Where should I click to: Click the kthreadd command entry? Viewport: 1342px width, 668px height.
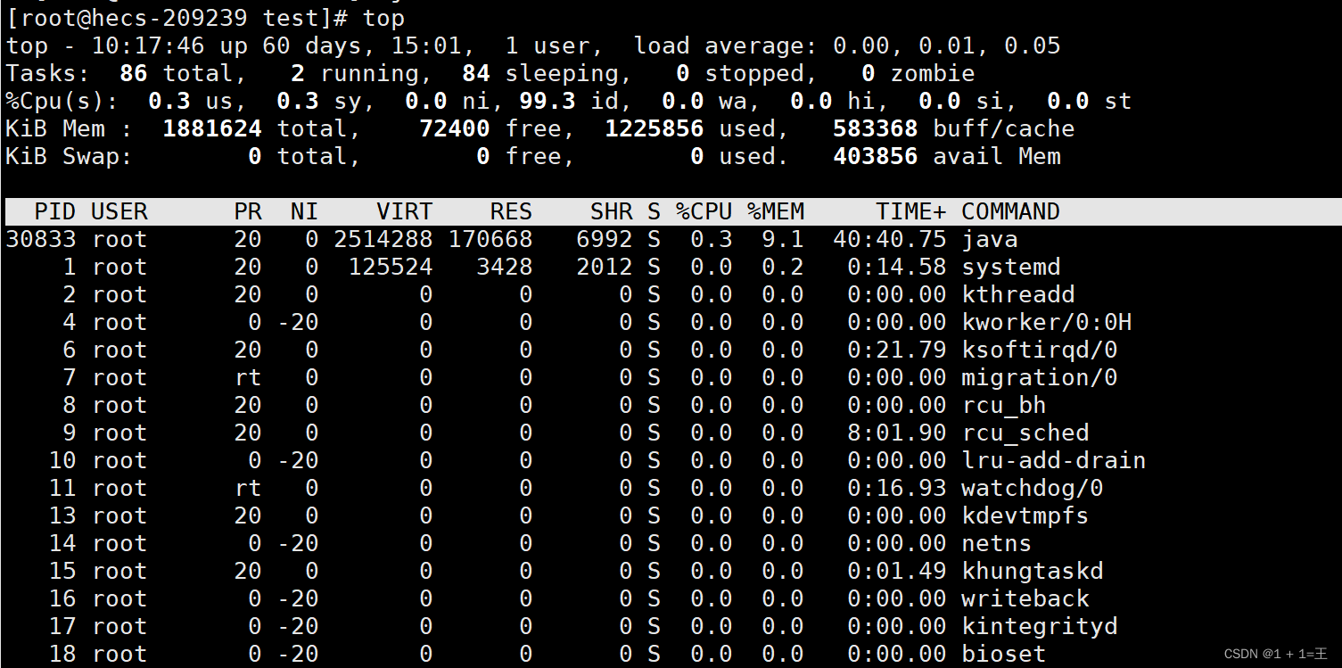[1017, 295]
